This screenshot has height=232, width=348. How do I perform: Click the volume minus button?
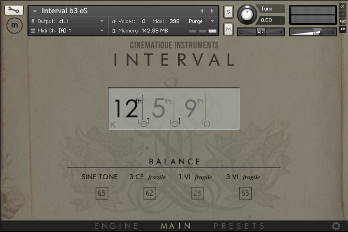(294, 32)
